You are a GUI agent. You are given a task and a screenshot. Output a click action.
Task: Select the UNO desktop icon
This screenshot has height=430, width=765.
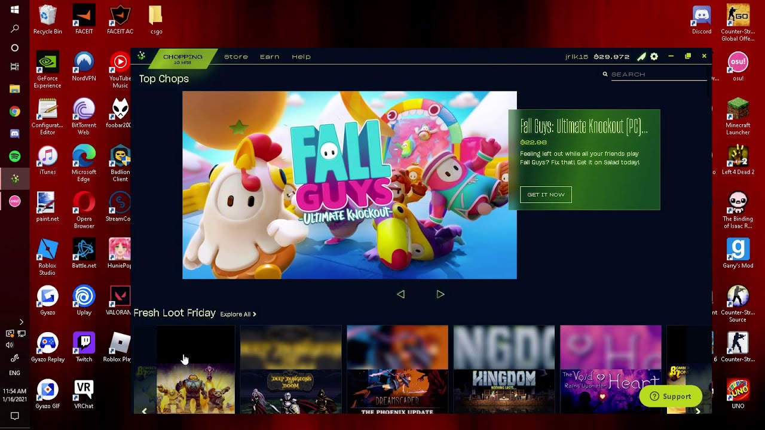[x=738, y=394]
